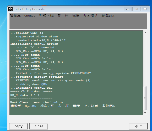Clear the console log

coord(39,126)
